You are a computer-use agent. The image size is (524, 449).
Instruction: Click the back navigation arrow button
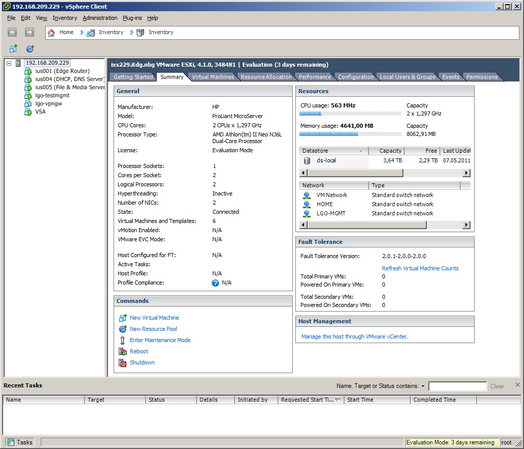[x=12, y=32]
